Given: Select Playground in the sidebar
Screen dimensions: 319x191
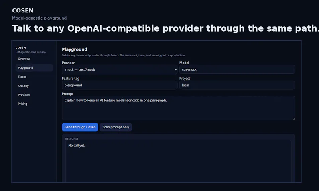Looking at the screenshot, I should point(34,68).
